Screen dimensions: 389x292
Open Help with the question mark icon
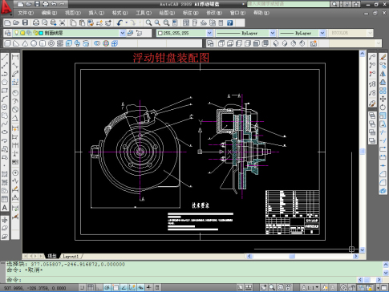pos(230,22)
